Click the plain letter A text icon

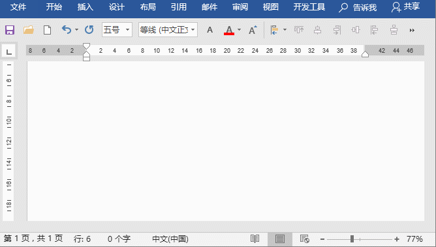tap(210, 30)
